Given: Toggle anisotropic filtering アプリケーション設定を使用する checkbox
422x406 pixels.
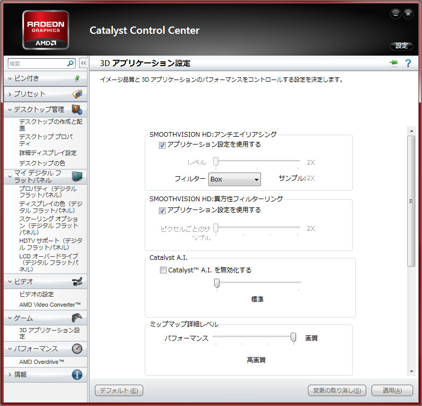Looking at the screenshot, I should pyautogui.click(x=162, y=211).
